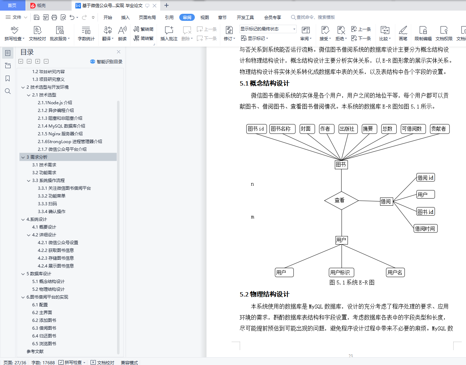The height and width of the screenshot is (365, 466).
Task: Go to previous revision 上一条 beside 拒绝
Action: 361,29
